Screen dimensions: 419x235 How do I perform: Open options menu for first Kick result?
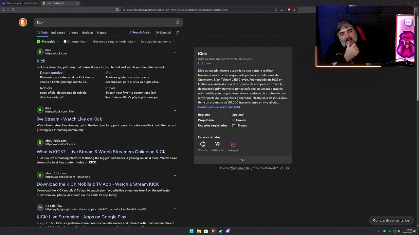[176, 52]
